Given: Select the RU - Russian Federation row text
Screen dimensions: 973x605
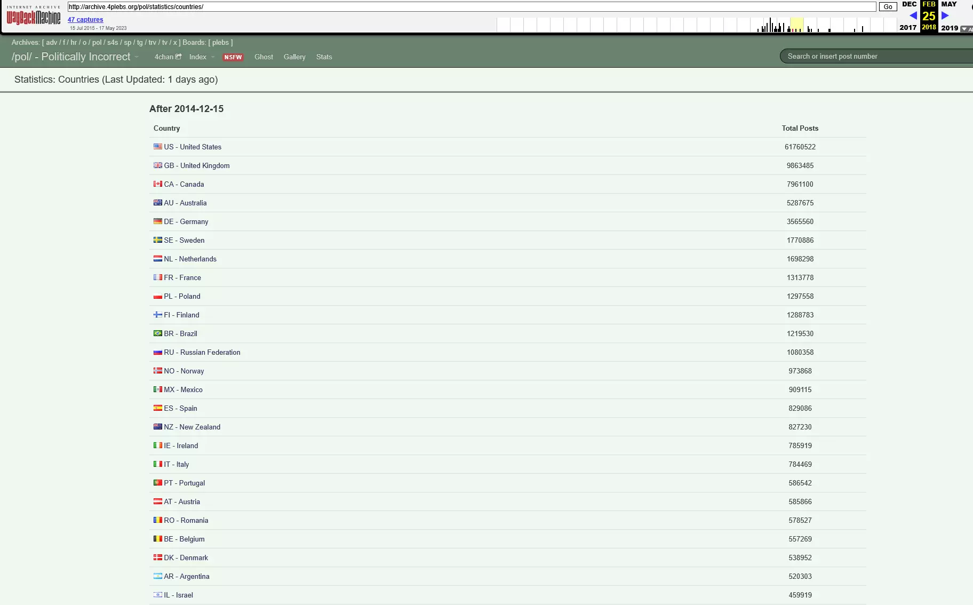Looking at the screenshot, I should (202, 352).
